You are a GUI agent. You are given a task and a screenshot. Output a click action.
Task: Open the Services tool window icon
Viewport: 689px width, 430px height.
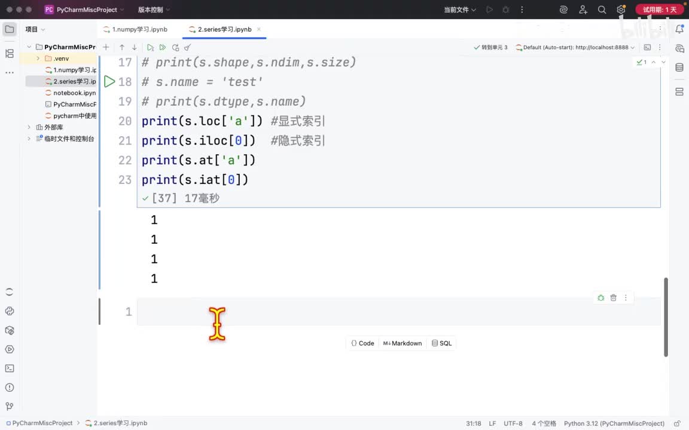click(9, 349)
